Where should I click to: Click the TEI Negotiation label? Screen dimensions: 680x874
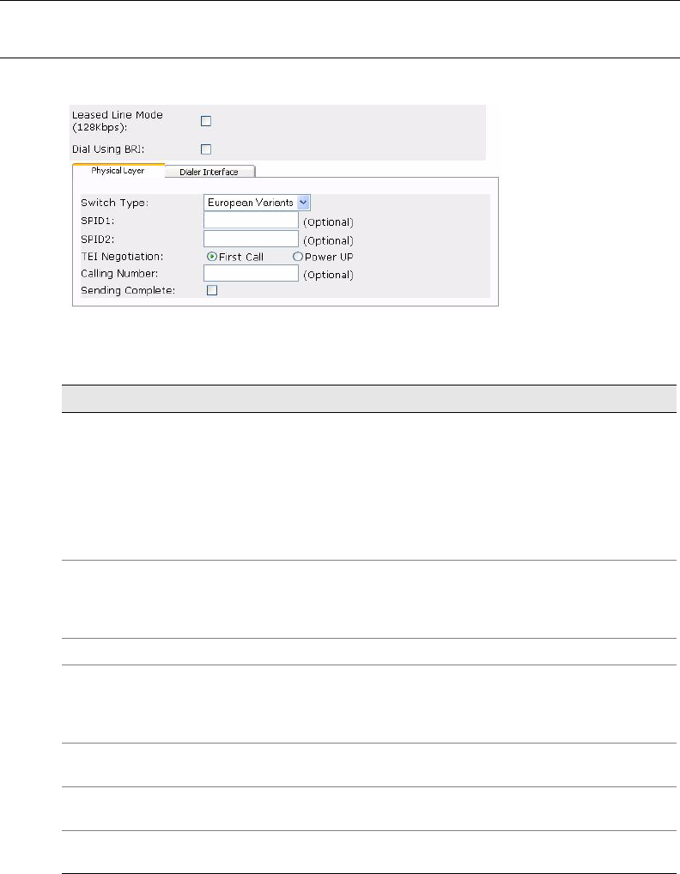(122, 257)
